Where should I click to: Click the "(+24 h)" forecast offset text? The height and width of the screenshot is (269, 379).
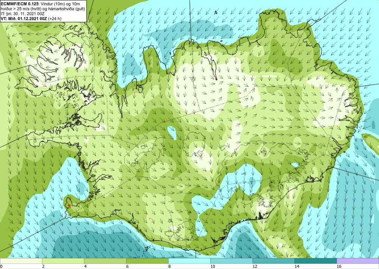55,19
